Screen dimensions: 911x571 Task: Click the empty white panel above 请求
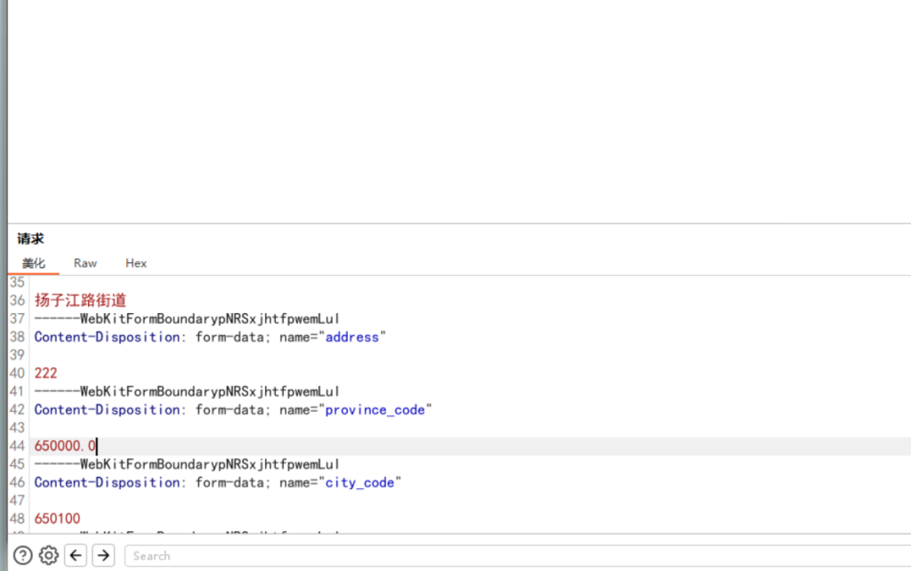pyautogui.click(x=458, y=111)
